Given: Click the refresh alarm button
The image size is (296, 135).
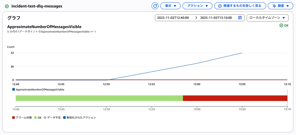Looking at the screenshot, I should [x=155, y=6].
